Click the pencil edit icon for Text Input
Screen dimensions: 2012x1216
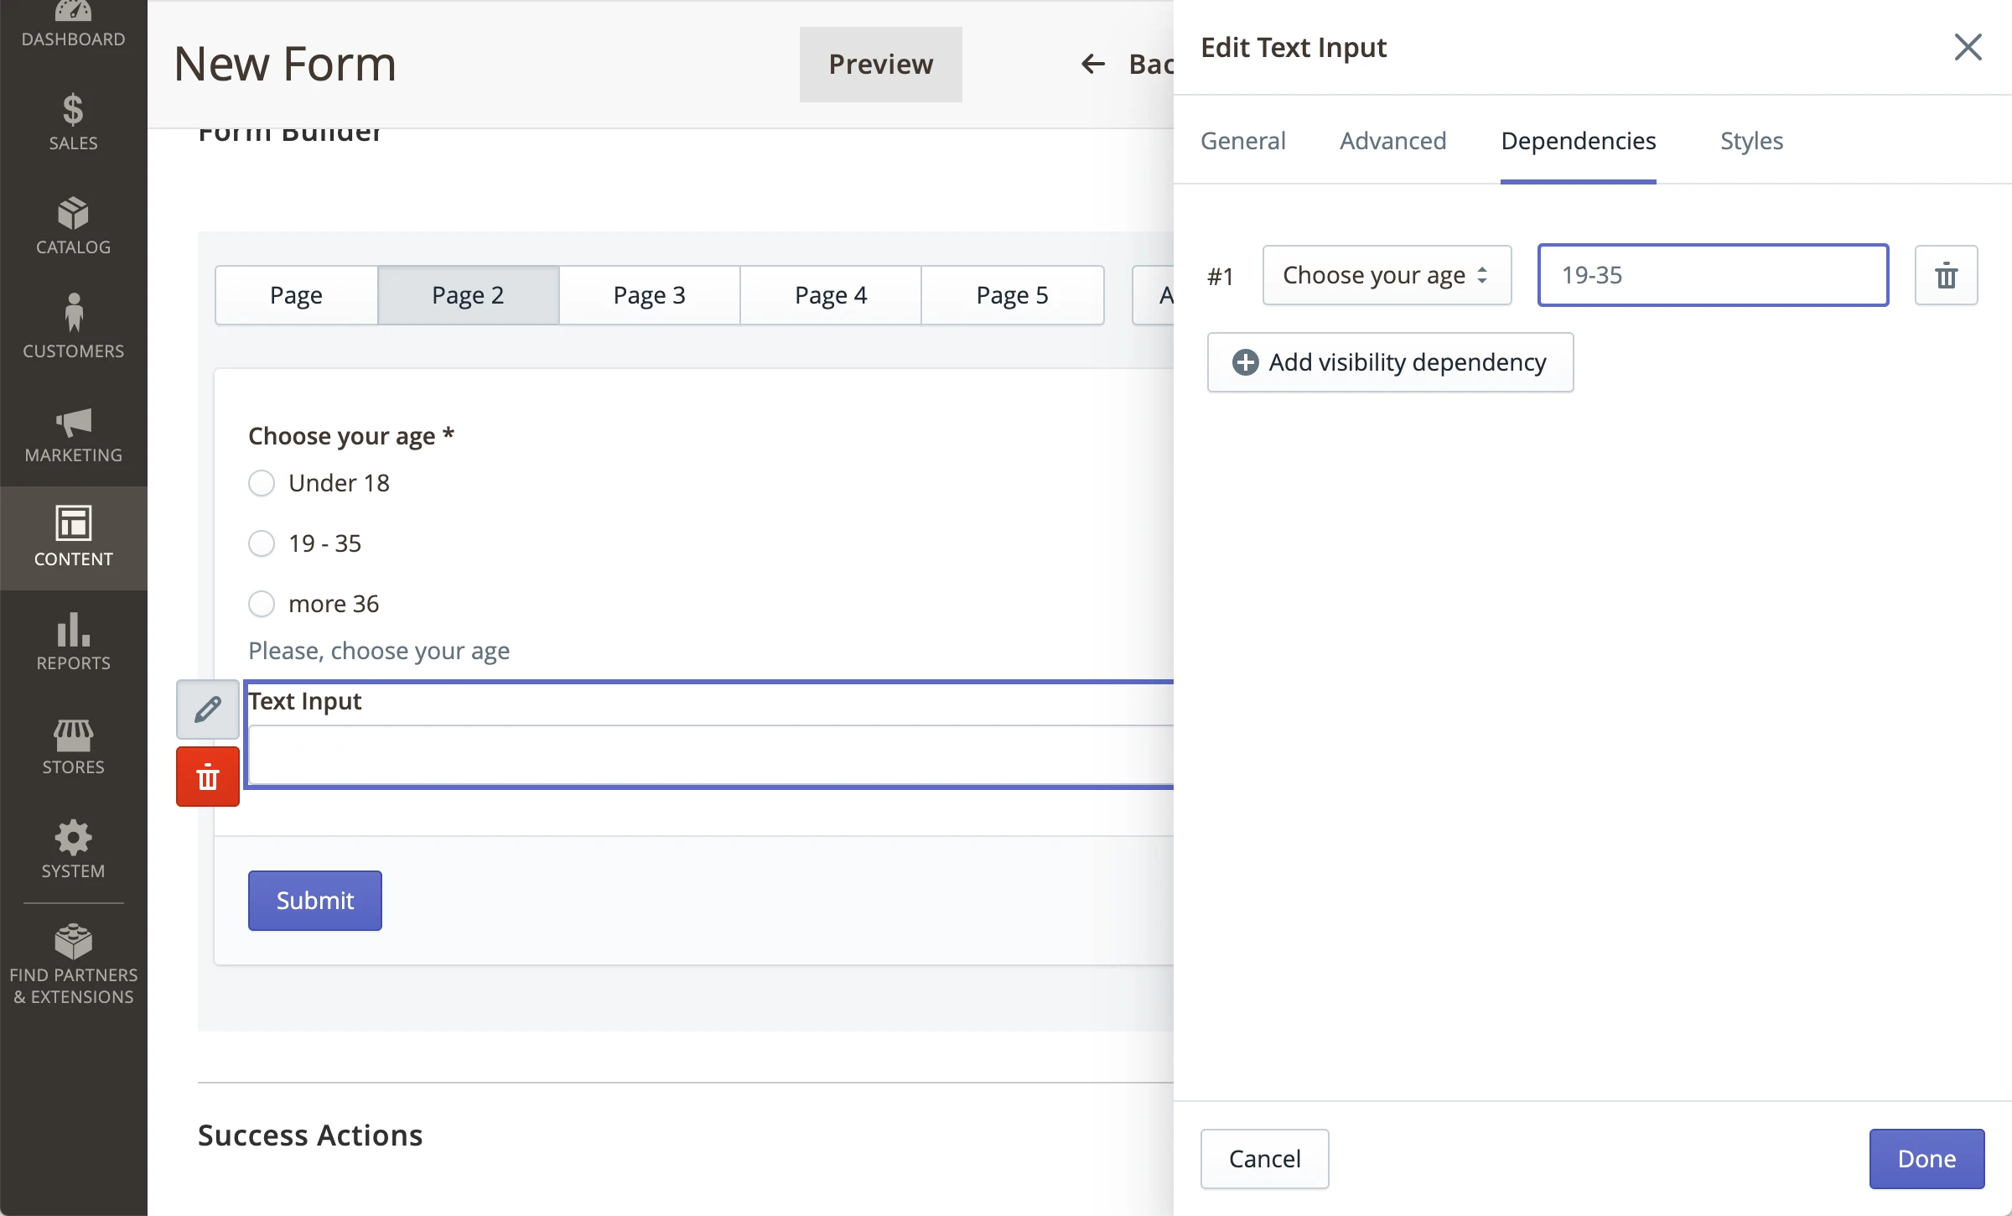point(208,709)
